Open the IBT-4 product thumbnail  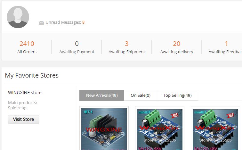tap(104, 129)
